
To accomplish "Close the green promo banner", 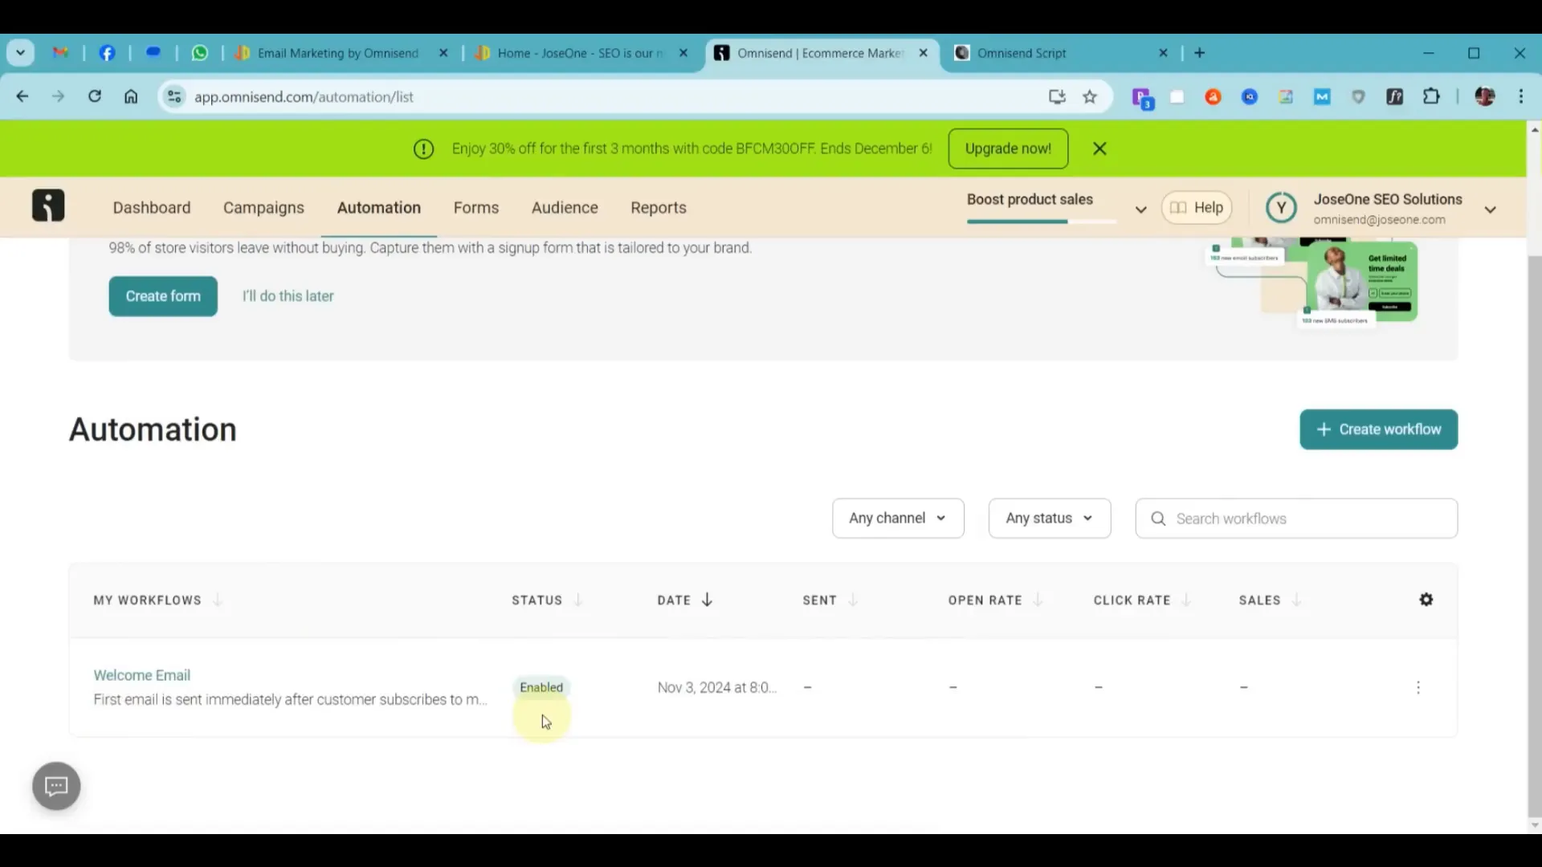I will click(x=1099, y=149).
